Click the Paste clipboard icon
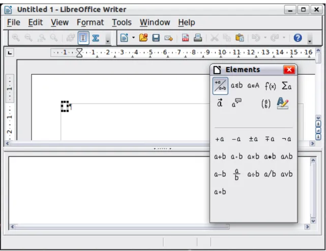This screenshot has height=251, width=326. tap(240, 38)
